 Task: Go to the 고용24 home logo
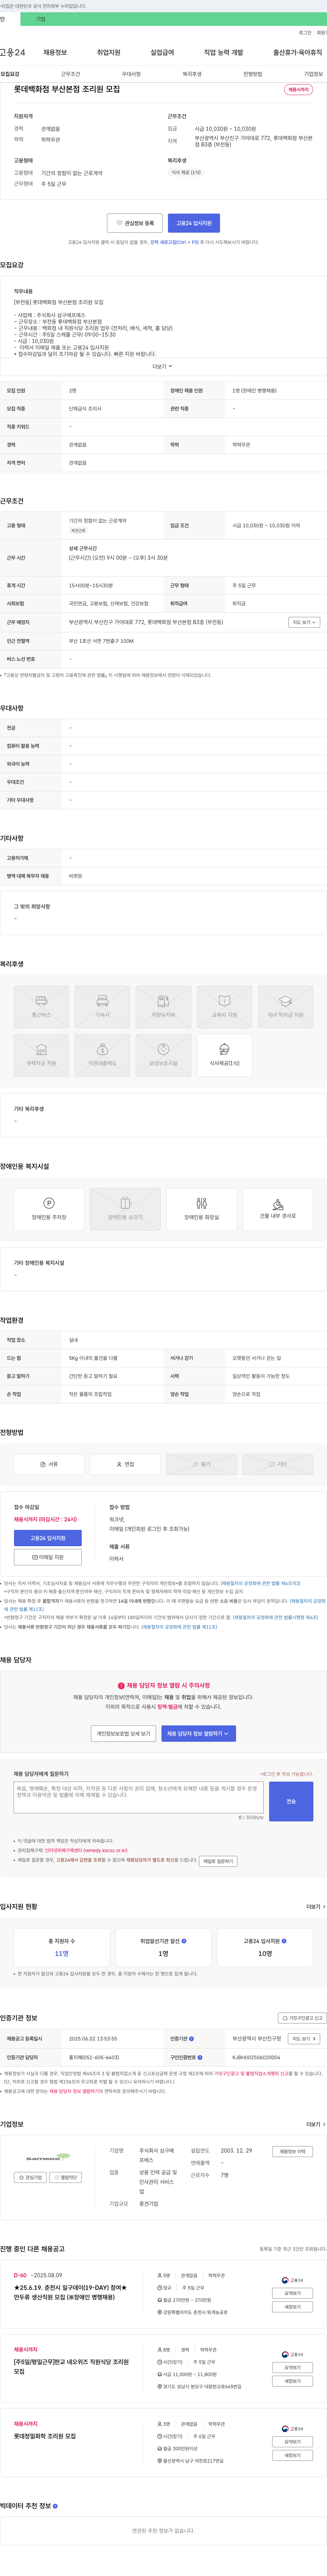coord(13,52)
